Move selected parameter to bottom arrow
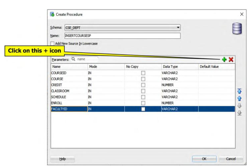252x168 pixels. pyautogui.click(x=239, y=113)
